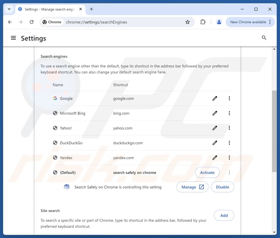Image resolution: width=280 pixels, height=238 pixels.
Task: Click the yandex.com shortcut text
Action: click(x=123, y=158)
